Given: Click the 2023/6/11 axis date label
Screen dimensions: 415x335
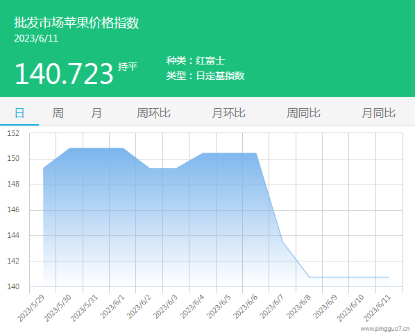Looking at the screenshot, I should tap(377, 308).
